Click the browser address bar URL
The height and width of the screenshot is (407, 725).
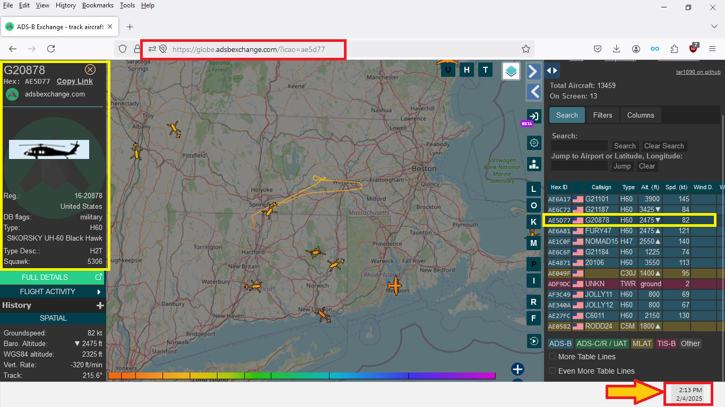[249, 49]
